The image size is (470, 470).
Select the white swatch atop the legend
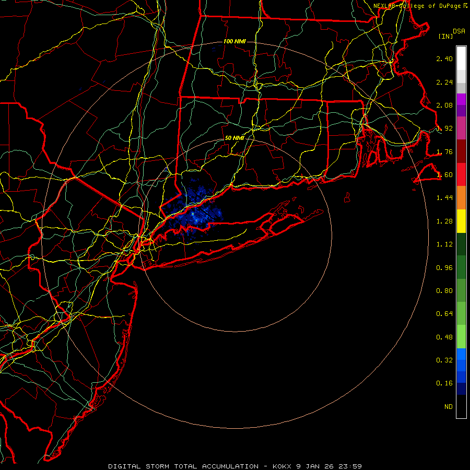461,58
